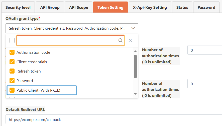Toggle Public Client (With PKCE) checkbox
The width and height of the screenshot is (222, 126).
[12, 90]
